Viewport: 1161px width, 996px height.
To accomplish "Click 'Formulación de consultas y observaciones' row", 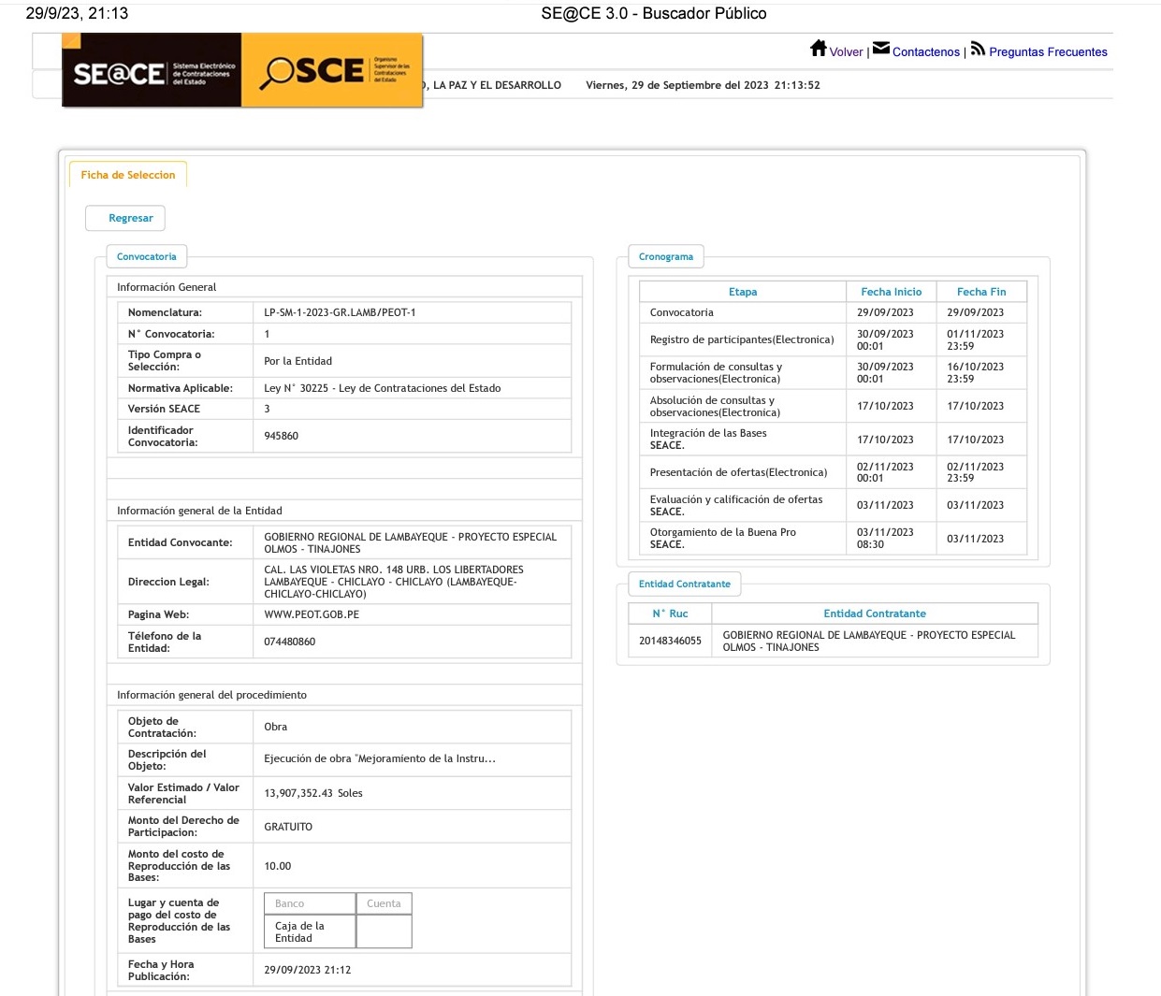I will [x=833, y=373].
